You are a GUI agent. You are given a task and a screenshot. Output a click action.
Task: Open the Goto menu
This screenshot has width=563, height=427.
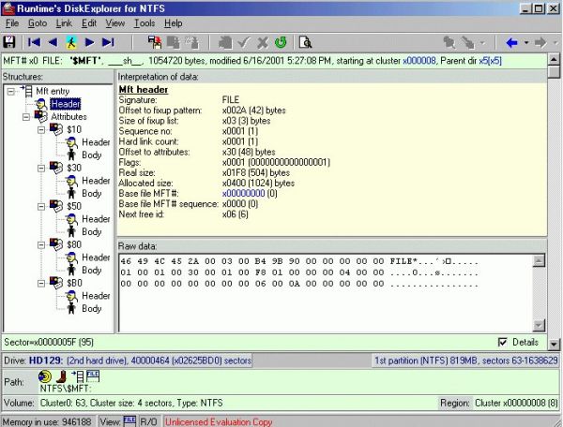click(37, 22)
